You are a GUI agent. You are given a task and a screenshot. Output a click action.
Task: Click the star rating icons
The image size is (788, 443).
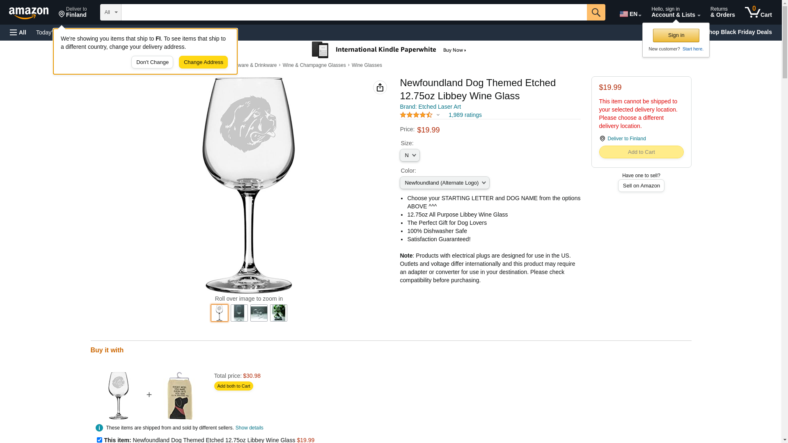(416, 115)
